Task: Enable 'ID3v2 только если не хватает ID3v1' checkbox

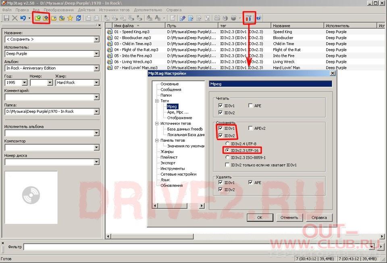Action: (x=227, y=165)
